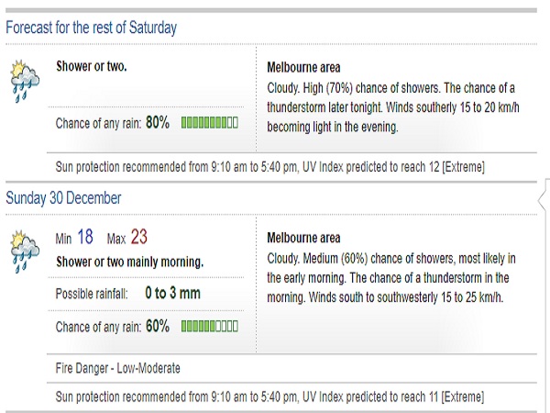
Task: Click 'Possible rainfall: 0 to 3 mm' value
Action: pyautogui.click(x=172, y=294)
